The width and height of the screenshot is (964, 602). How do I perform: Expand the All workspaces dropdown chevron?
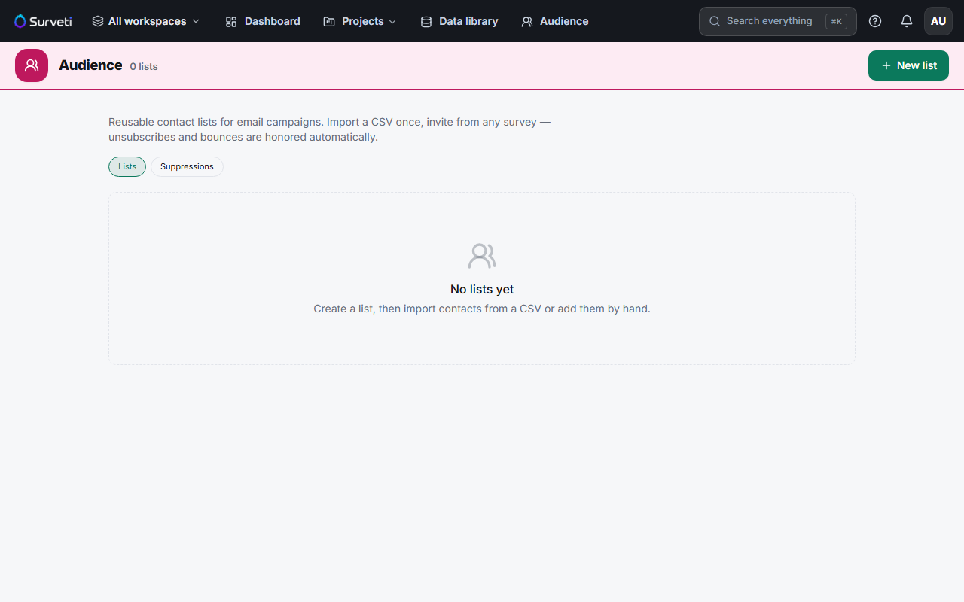pyautogui.click(x=196, y=22)
